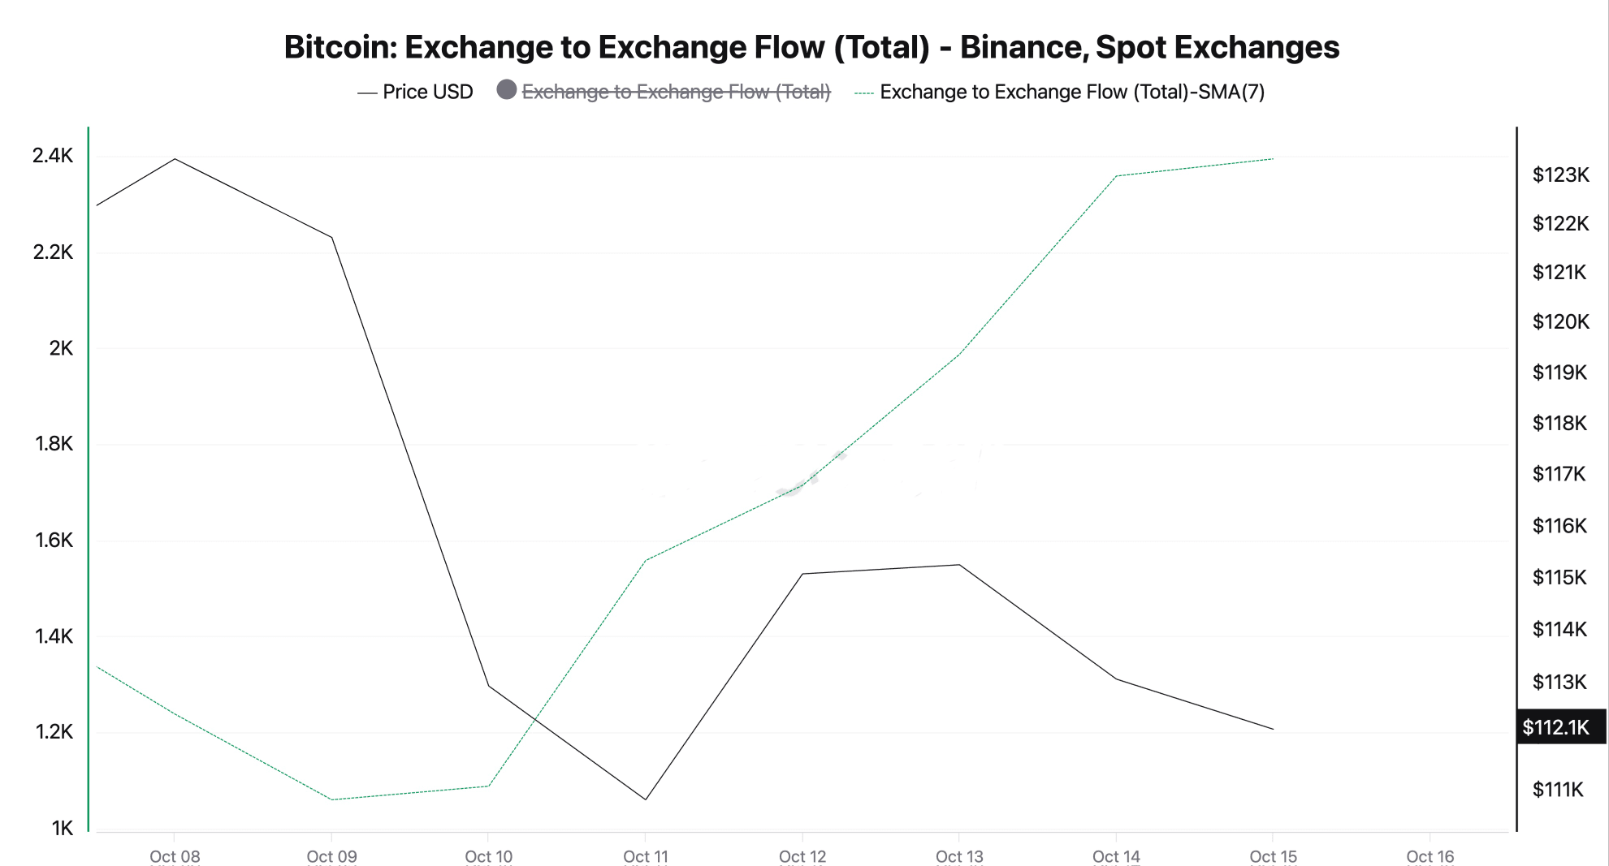The height and width of the screenshot is (866, 1609).
Task: Click the 1K left axis label
Action: coord(63,828)
